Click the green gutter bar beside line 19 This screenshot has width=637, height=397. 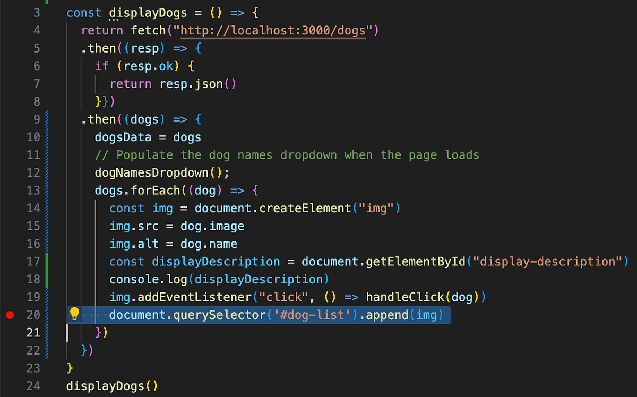click(48, 297)
